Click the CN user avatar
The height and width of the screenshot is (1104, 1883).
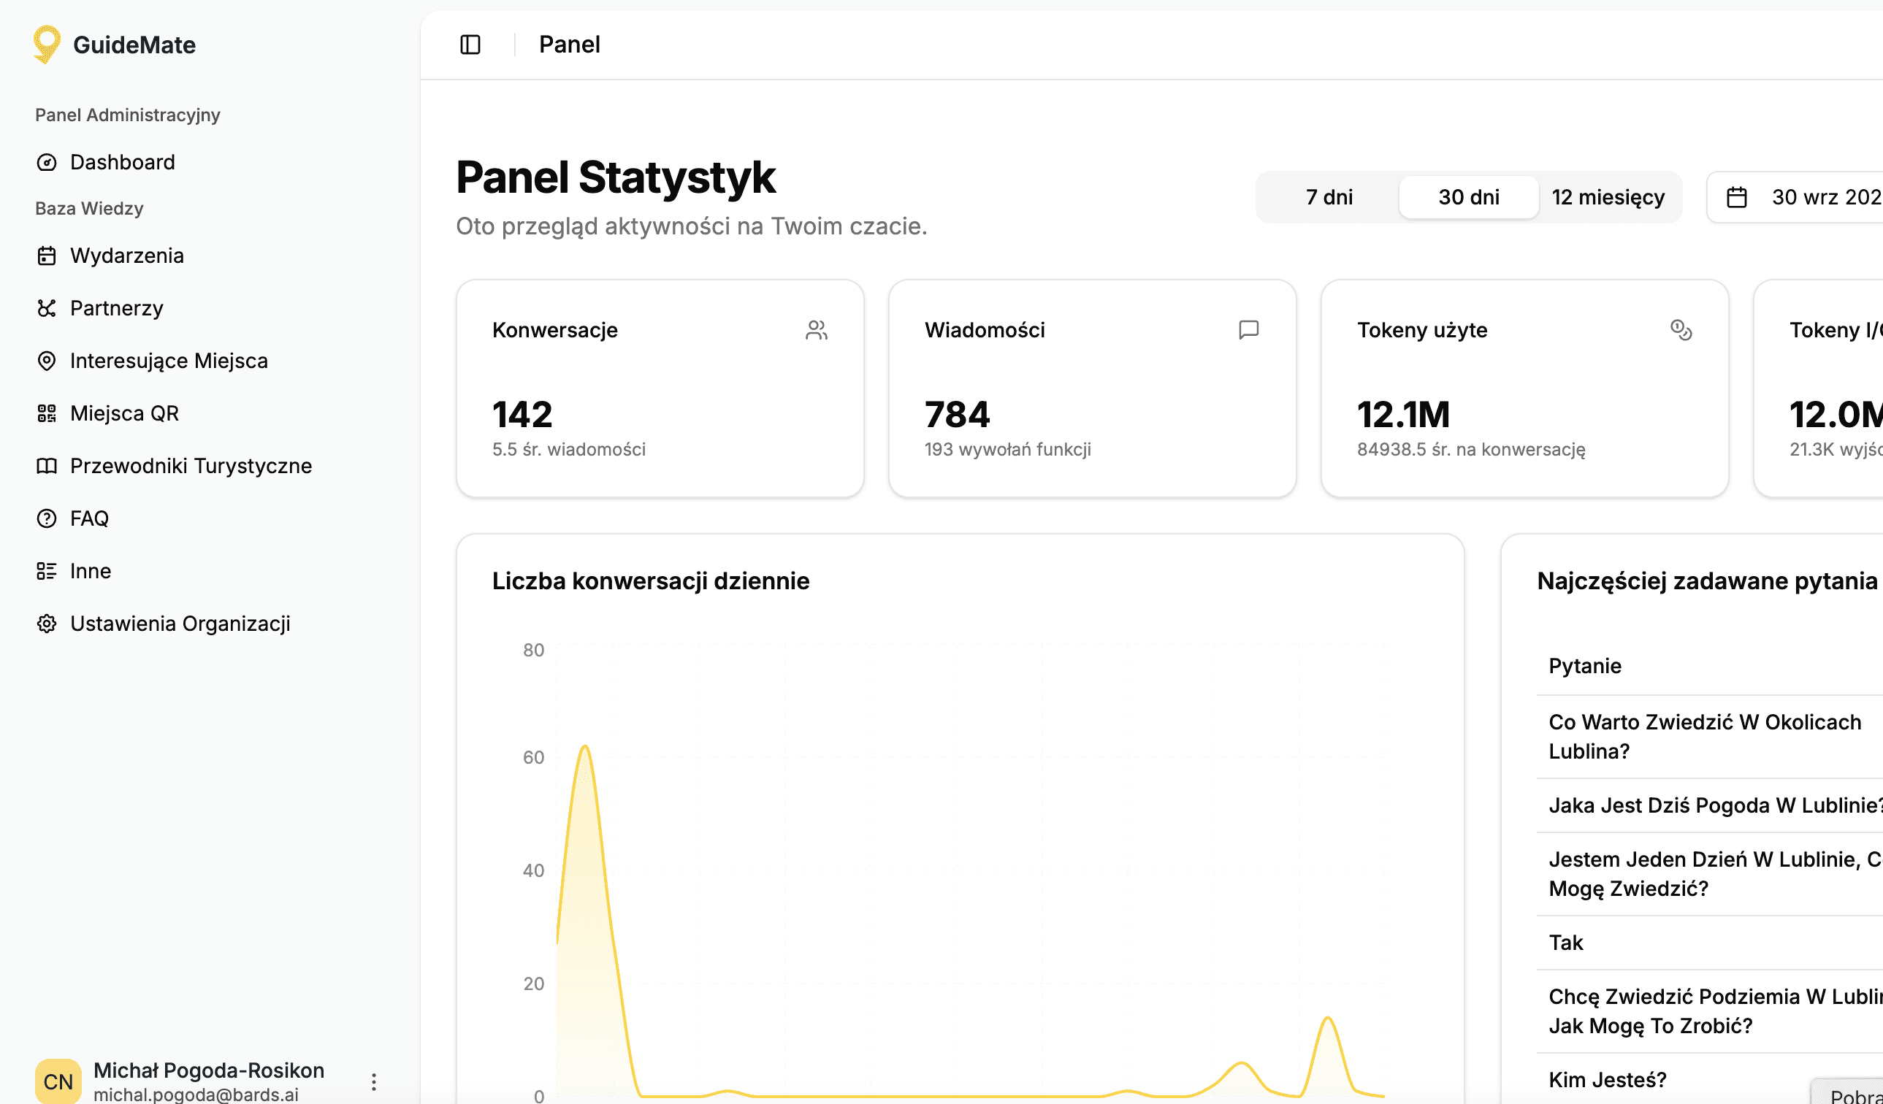pos(58,1081)
